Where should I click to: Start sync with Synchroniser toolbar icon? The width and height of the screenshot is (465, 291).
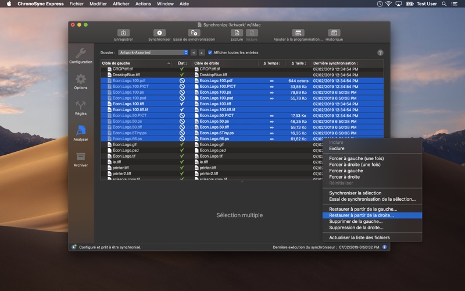159,33
